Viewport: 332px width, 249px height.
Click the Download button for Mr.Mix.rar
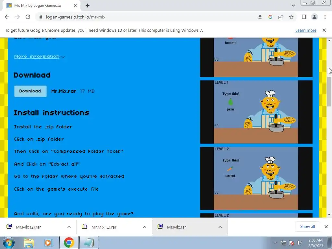point(30,91)
